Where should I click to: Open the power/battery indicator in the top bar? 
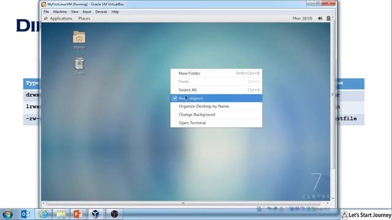(328, 18)
